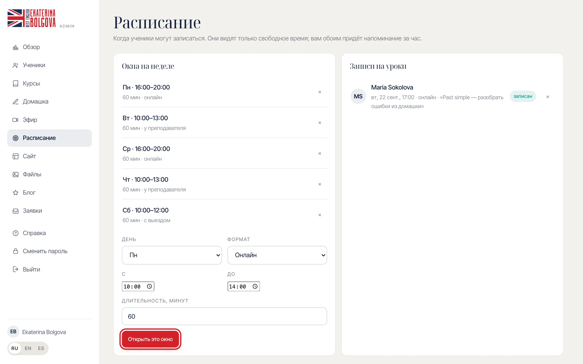Remove the Пн 16:00–20:00 window

coord(320,92)
